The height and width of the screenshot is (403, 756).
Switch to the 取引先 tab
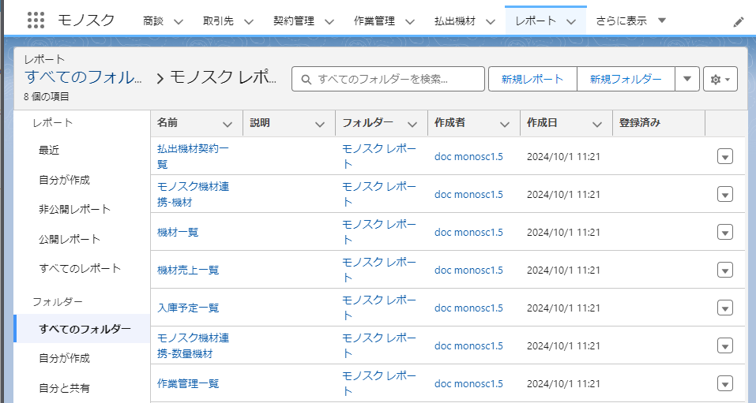tap(218, 21)
